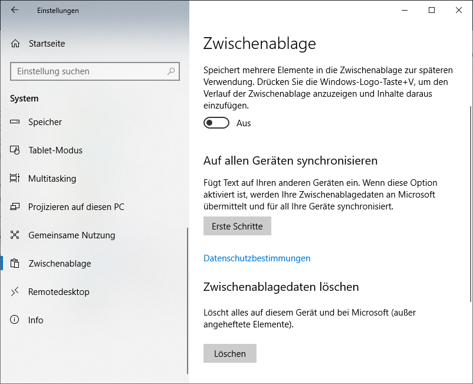Click the Info circle icon
Image resolution: width=473 pixels, height=384 pixels.
[15, 320]
